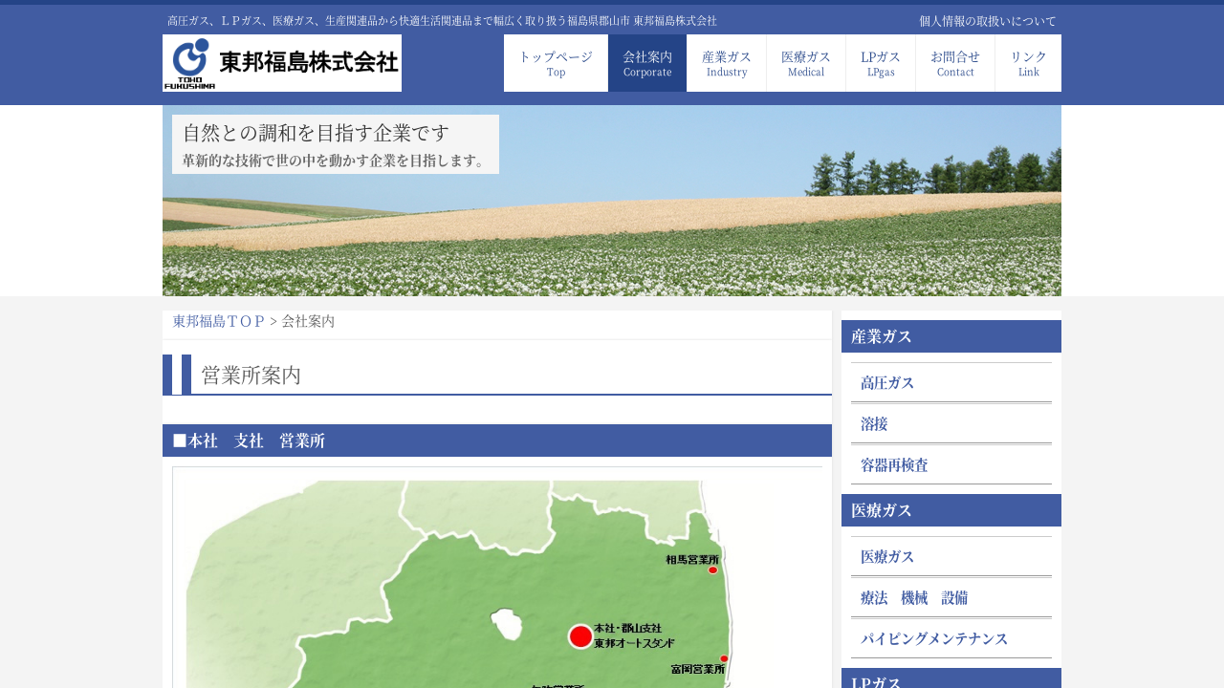
Task: Click the red Tomioka office map marker
Action: coord(724,658)
